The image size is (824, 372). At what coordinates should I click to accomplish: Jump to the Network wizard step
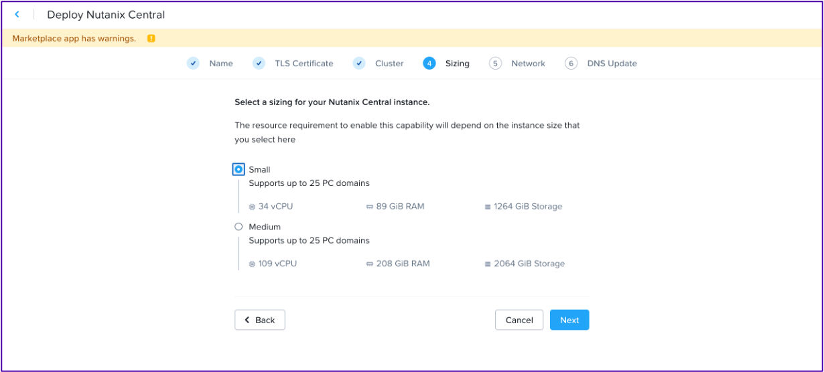coord(528,64)
